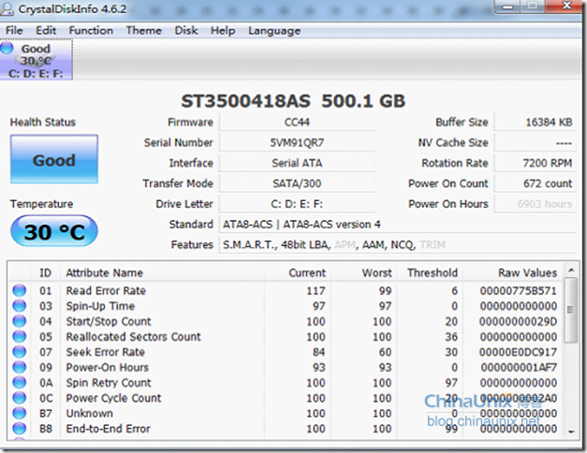This screenshot has width=587, height=453.
Task: Click status orb for Reallocated Sectors Count
Action: pyautogui.click(x=19, y=337)
